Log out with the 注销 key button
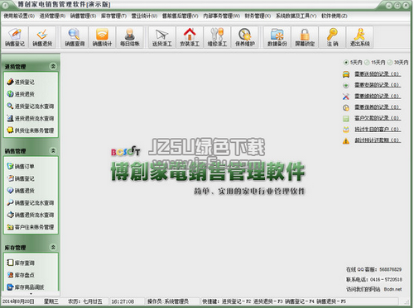Screen dimensions: 414x308 tap(332, 37)
